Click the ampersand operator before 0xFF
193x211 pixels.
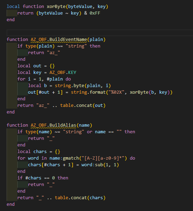pyautogui.click(x=86, y=13)
